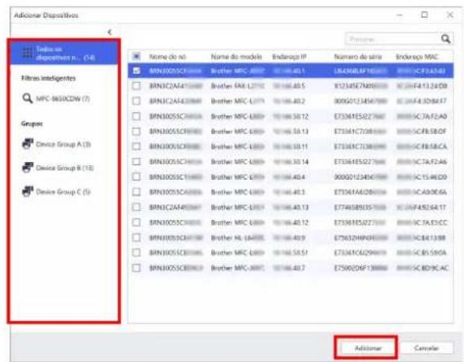
Task: Click the printer icon of Device Group C
Action: pos(27,192)
